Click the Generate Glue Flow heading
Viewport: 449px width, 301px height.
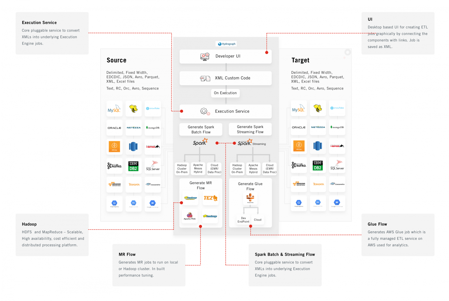click(250, 186)
